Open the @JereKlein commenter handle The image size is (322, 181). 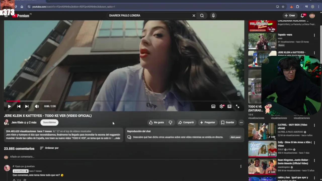point(20,171)
